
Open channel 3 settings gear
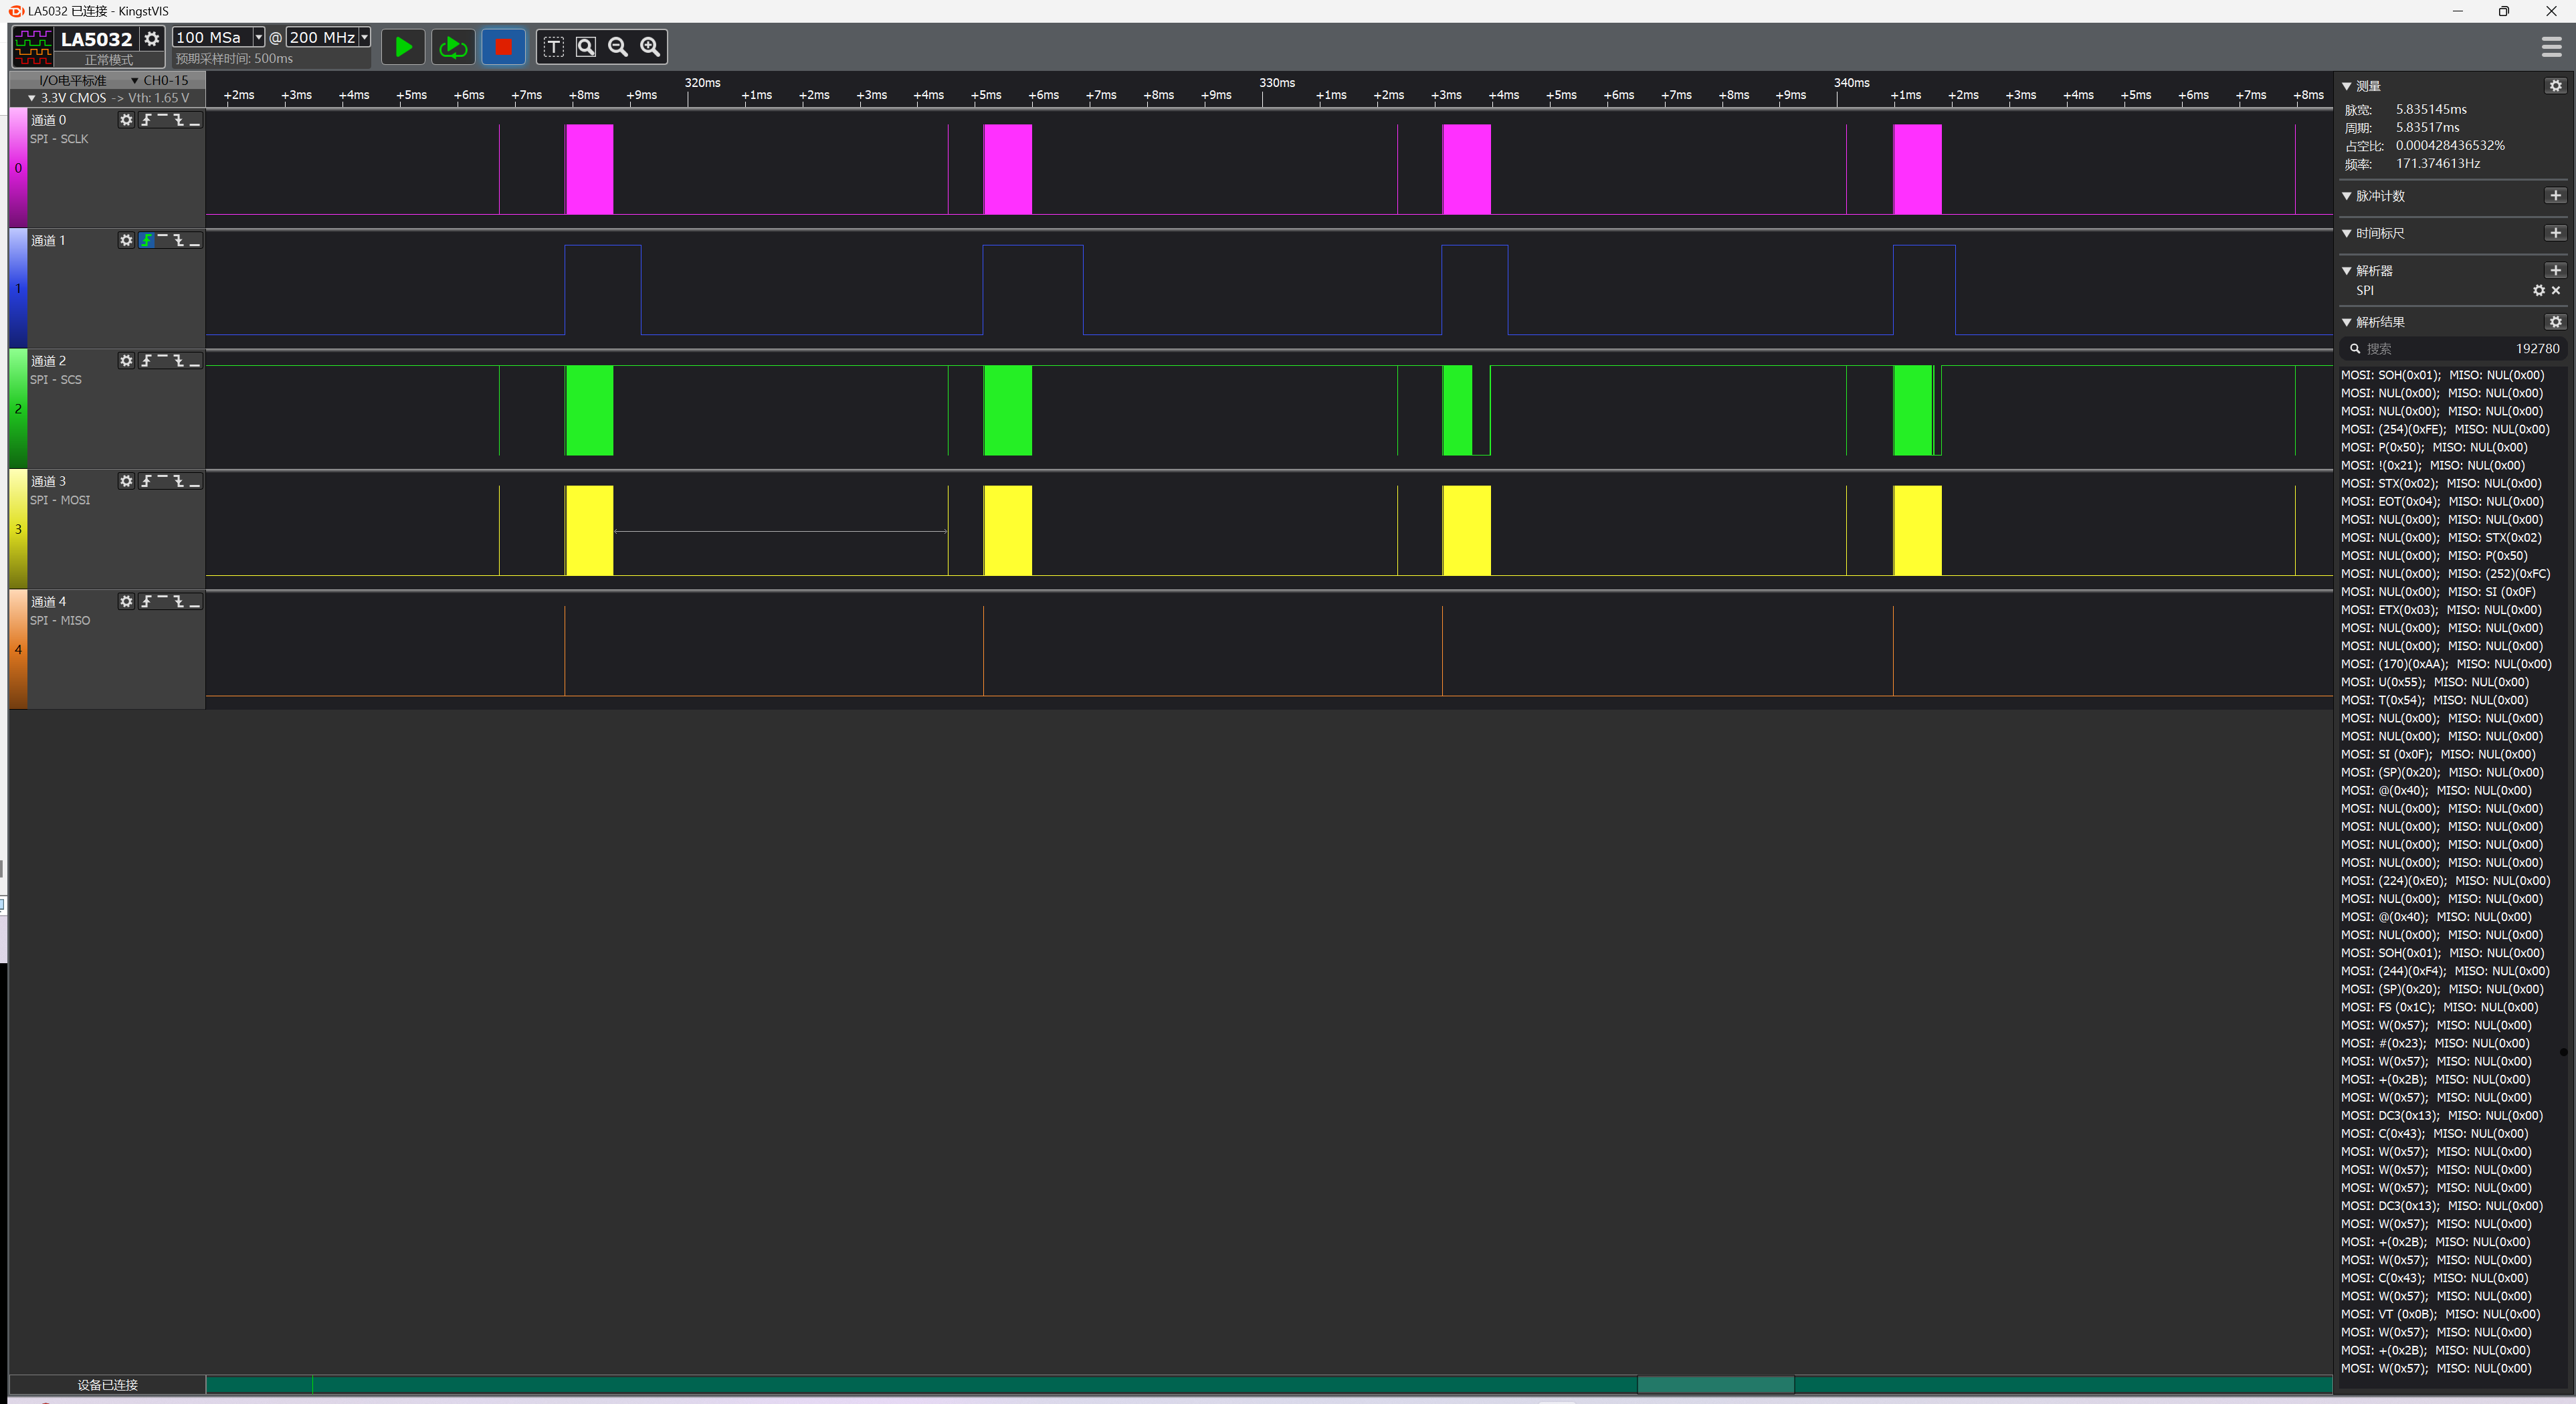coord(126,481)
